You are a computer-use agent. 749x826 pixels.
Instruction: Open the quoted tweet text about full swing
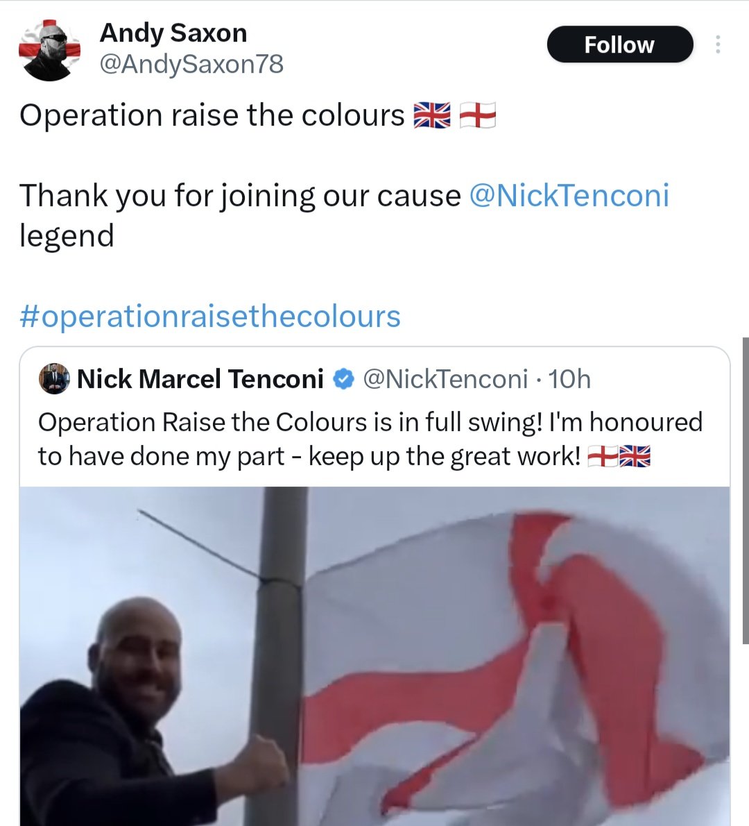point(370,439)
